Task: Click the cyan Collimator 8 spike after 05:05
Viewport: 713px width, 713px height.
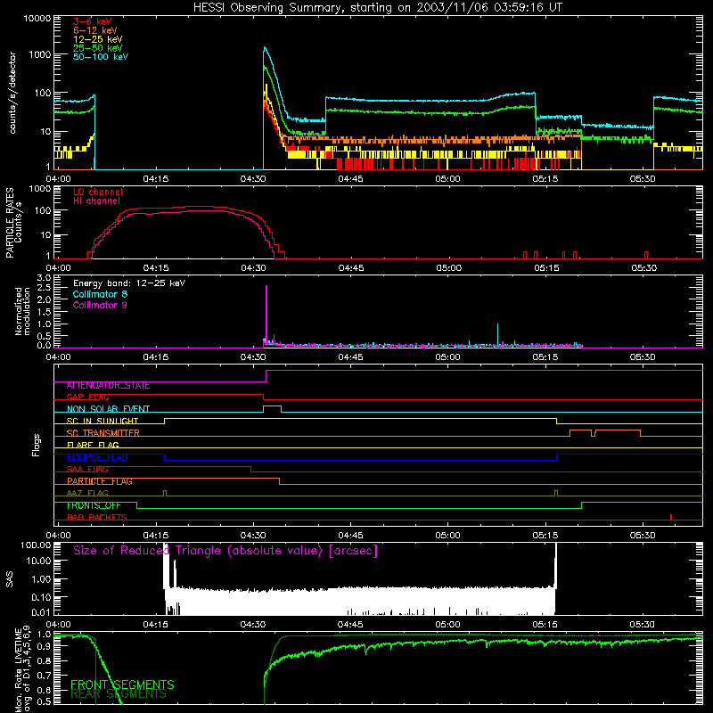Action: point(498,335)
